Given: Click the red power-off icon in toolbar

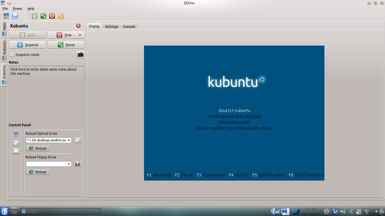Looking at the screenshot, I should coord(52,16).
